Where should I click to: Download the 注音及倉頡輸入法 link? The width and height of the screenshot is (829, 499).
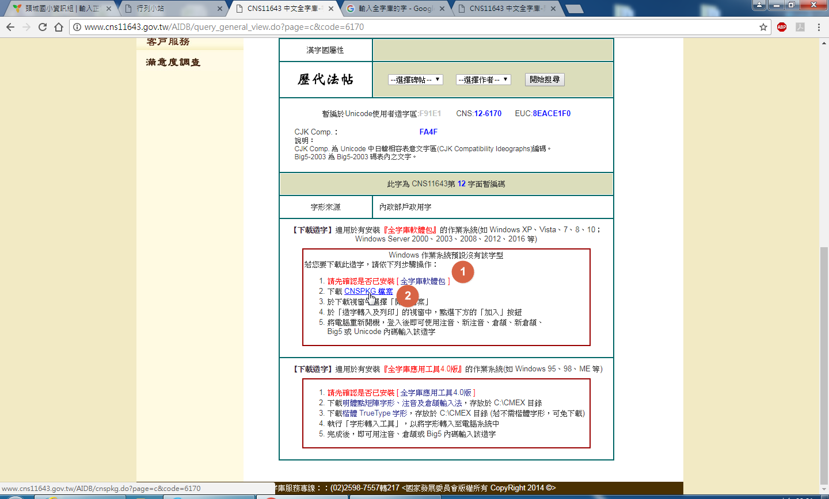click(x=432, y=404)
